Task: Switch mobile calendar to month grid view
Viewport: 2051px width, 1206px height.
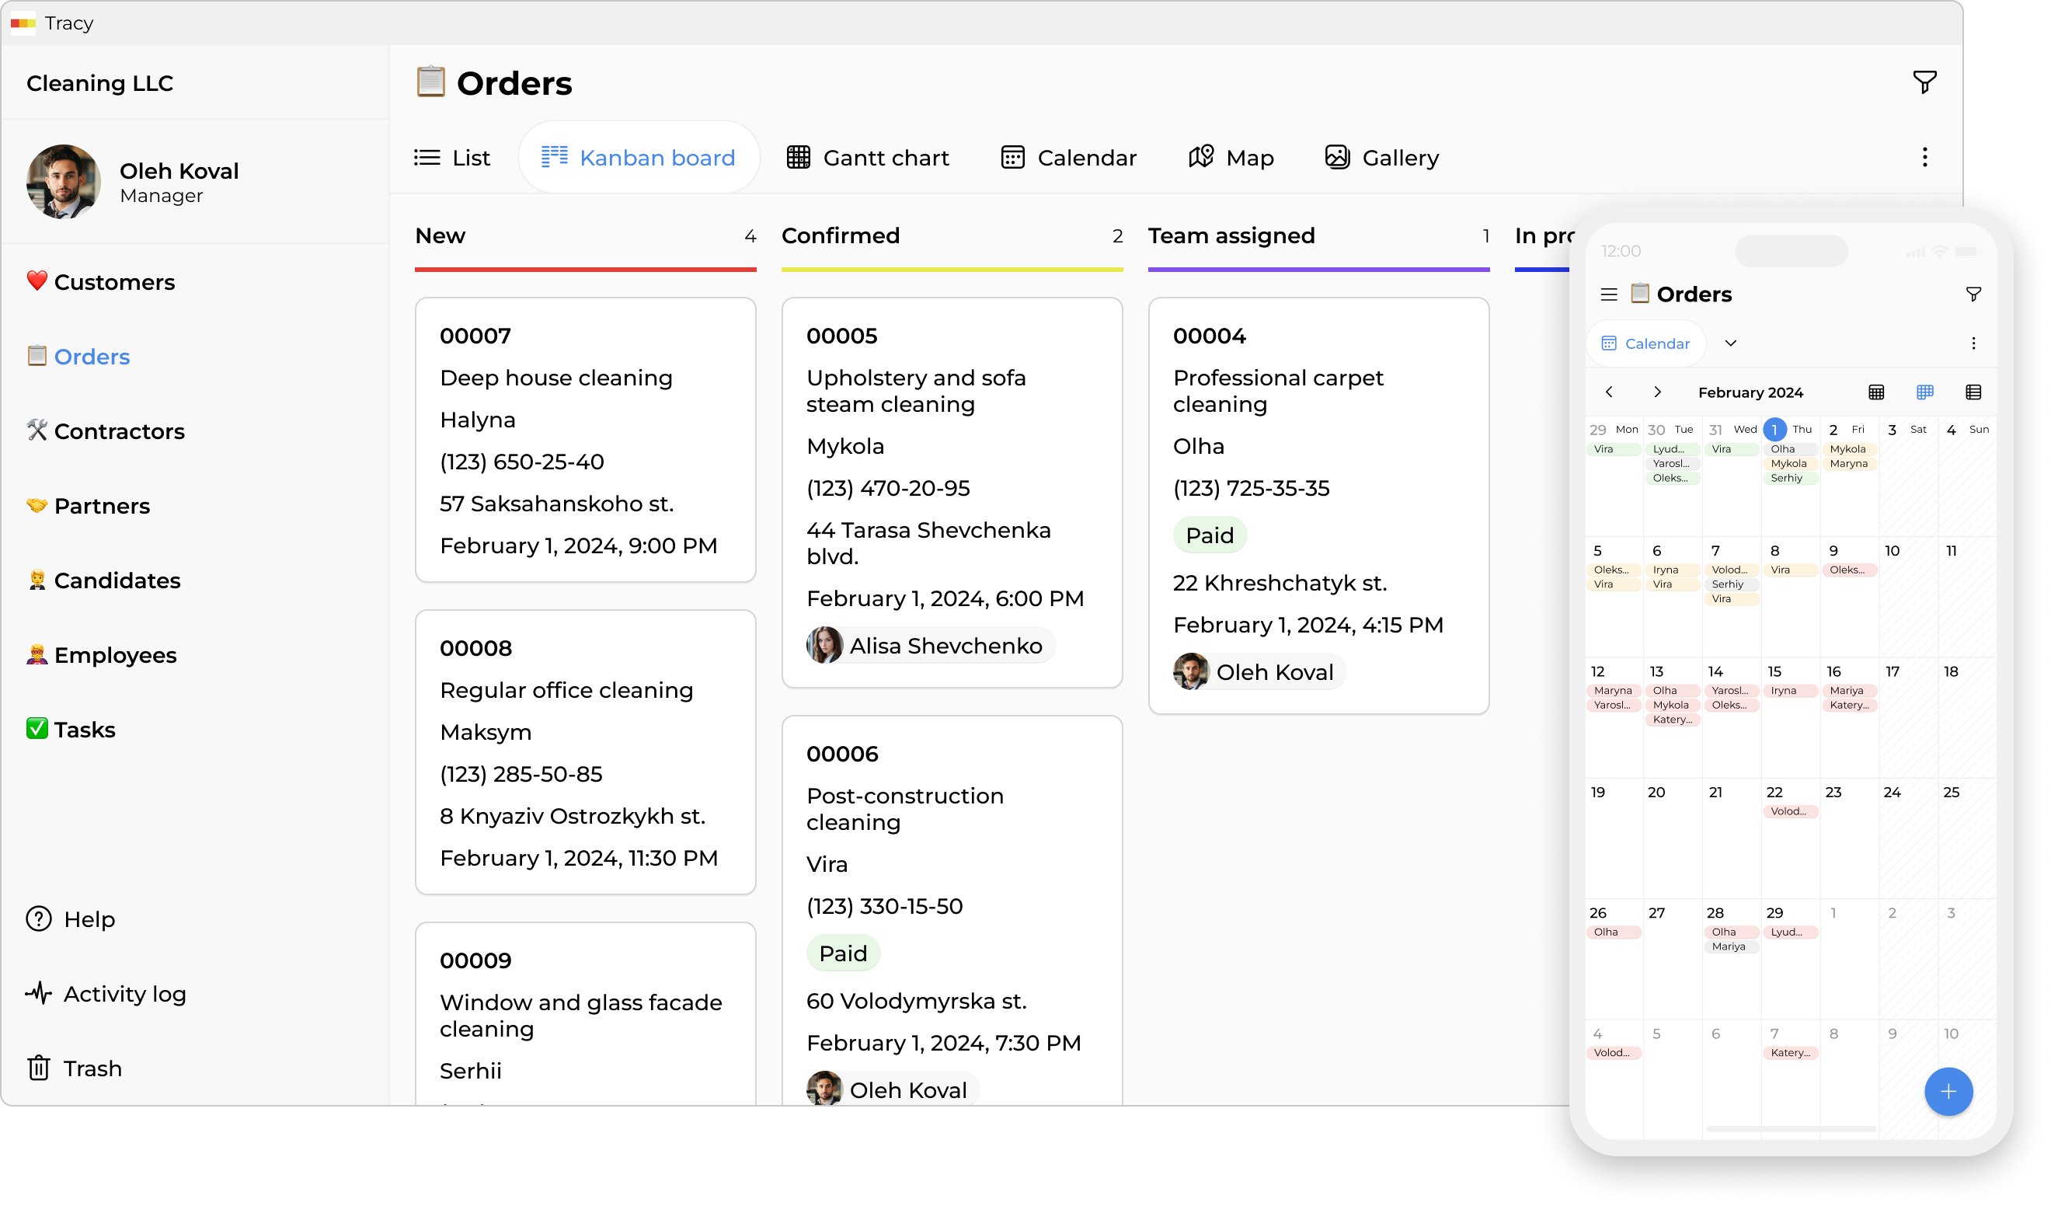Action: pos(1877,392)
